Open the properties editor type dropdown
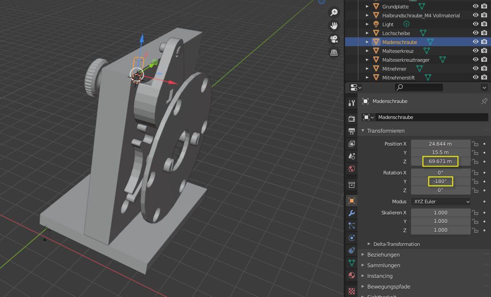The height and width of the screenshot is (297, 491). point(356,87)
